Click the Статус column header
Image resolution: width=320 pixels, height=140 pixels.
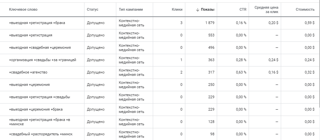pos(92,10)
